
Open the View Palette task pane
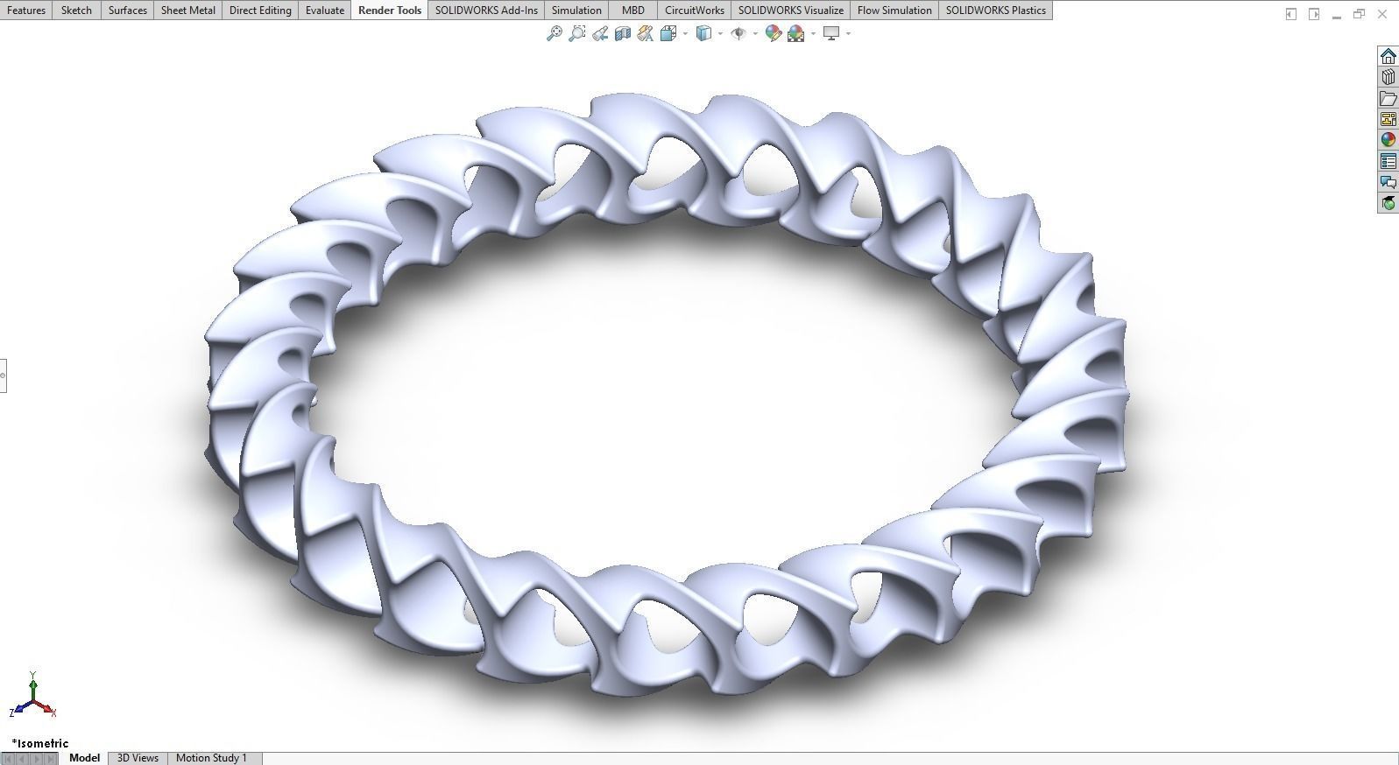1388,119
